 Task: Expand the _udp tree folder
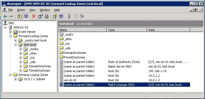[x=20, y=62]
